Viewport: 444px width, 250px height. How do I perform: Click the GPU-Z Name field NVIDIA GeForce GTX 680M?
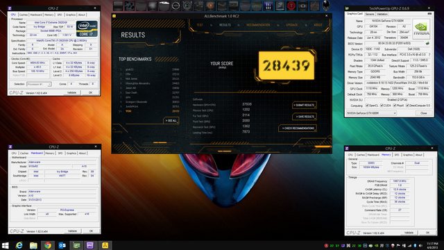click(387, 21)
